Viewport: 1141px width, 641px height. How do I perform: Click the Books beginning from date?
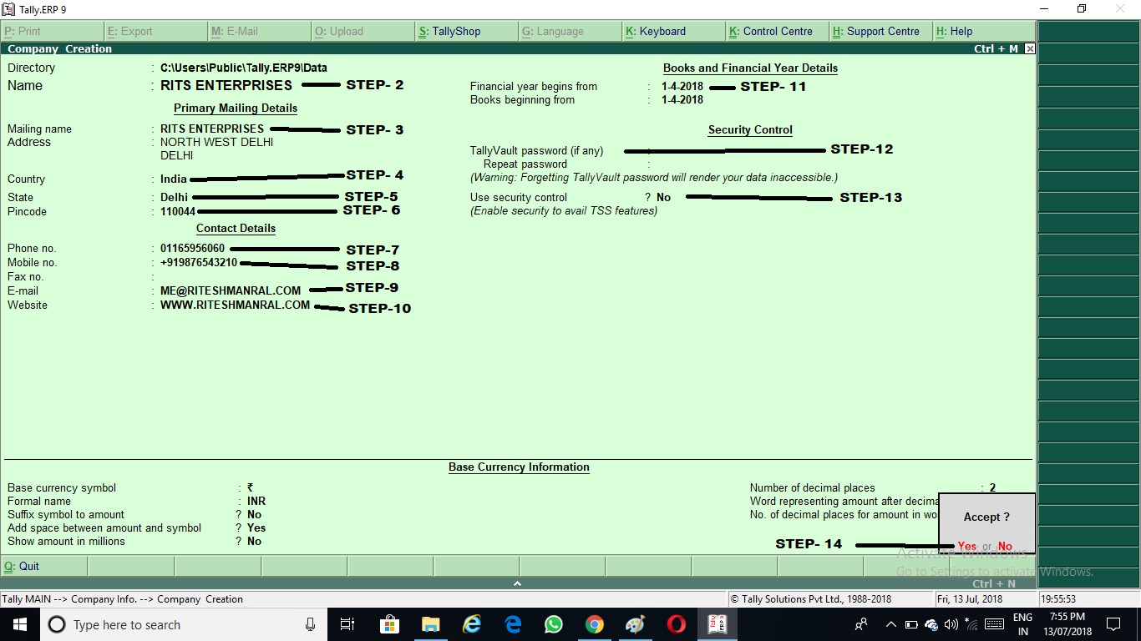click(682, 100)
